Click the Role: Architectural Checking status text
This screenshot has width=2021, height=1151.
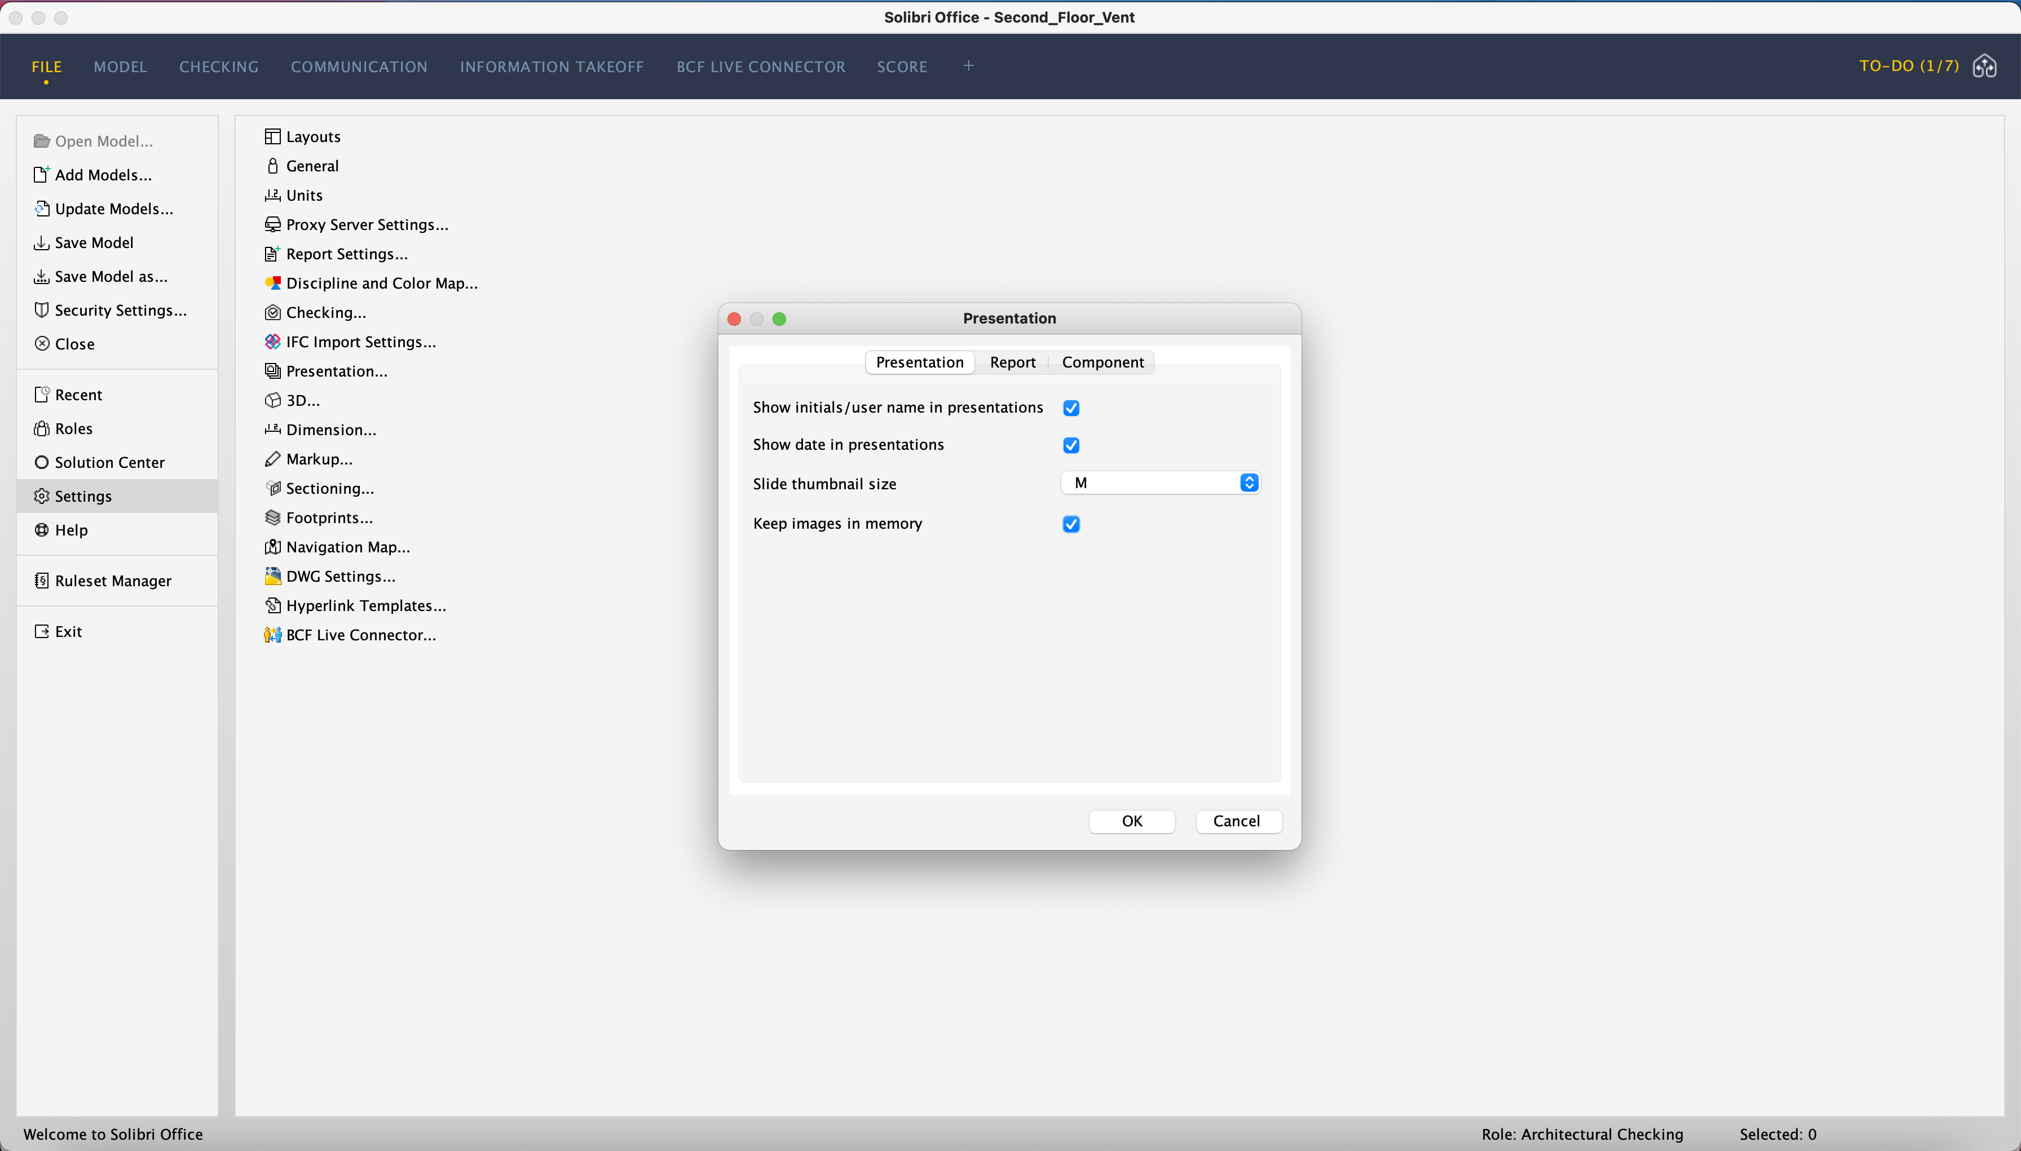(1582, 1134)
